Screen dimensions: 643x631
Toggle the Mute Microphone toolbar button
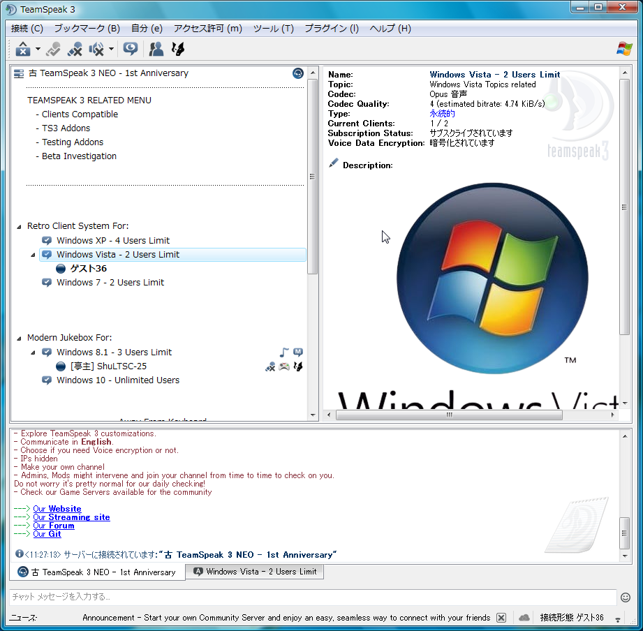tap(75, 49)
